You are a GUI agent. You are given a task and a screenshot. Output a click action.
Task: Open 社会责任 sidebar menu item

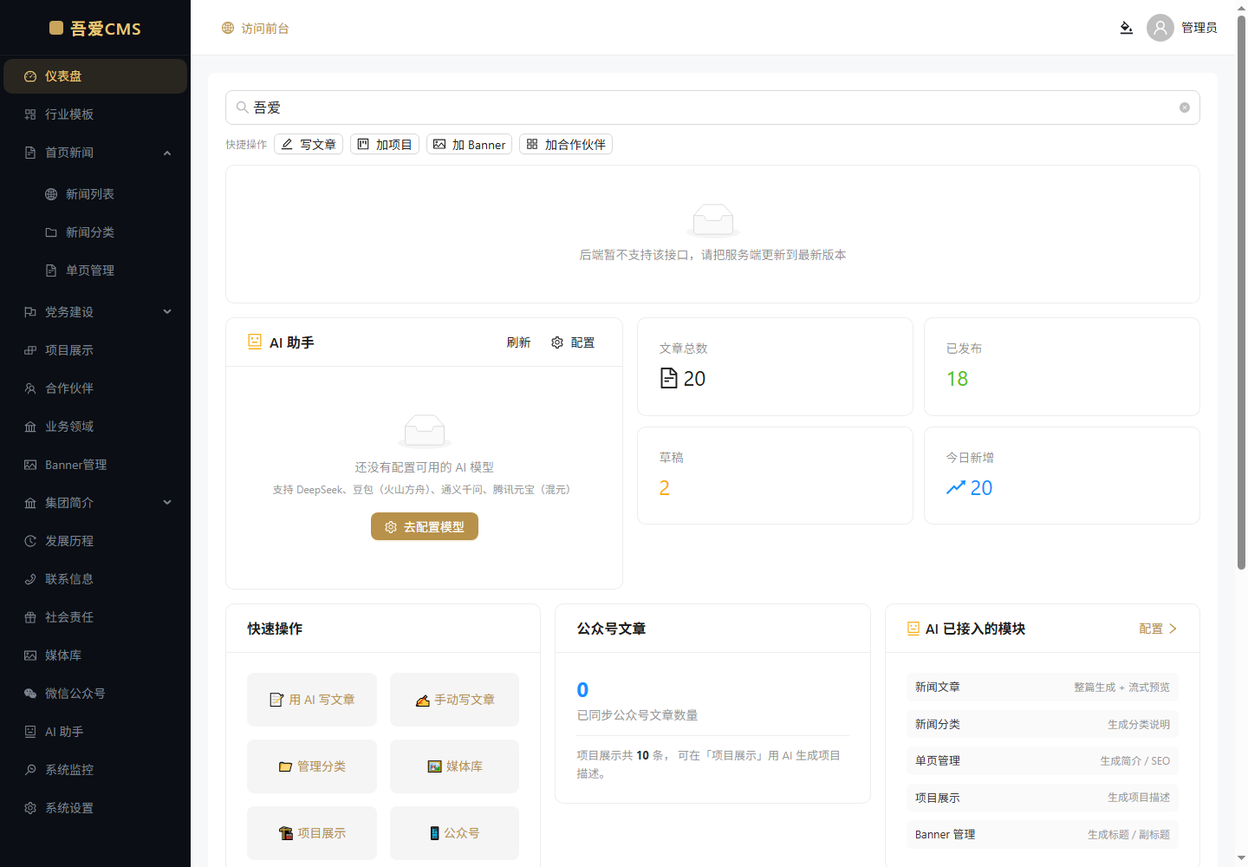pyautogui.click(x=95, y=617)
